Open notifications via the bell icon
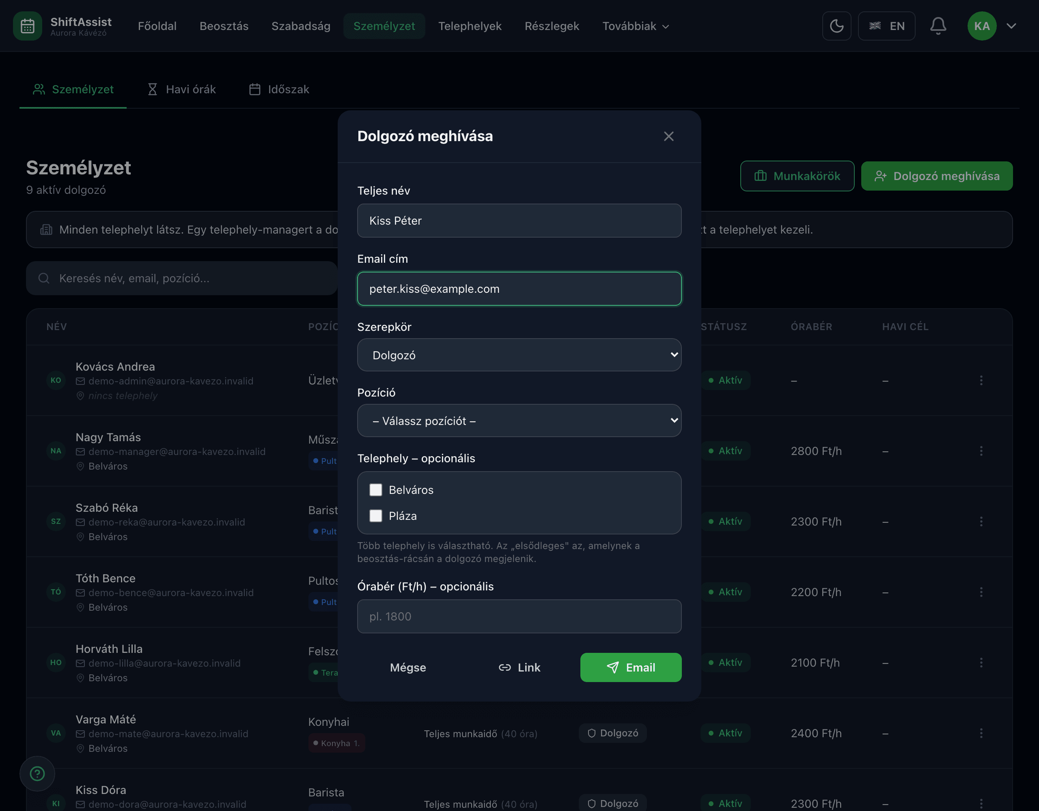The height and width of the screenshot is (811, 1039). (x=938, y=26)
